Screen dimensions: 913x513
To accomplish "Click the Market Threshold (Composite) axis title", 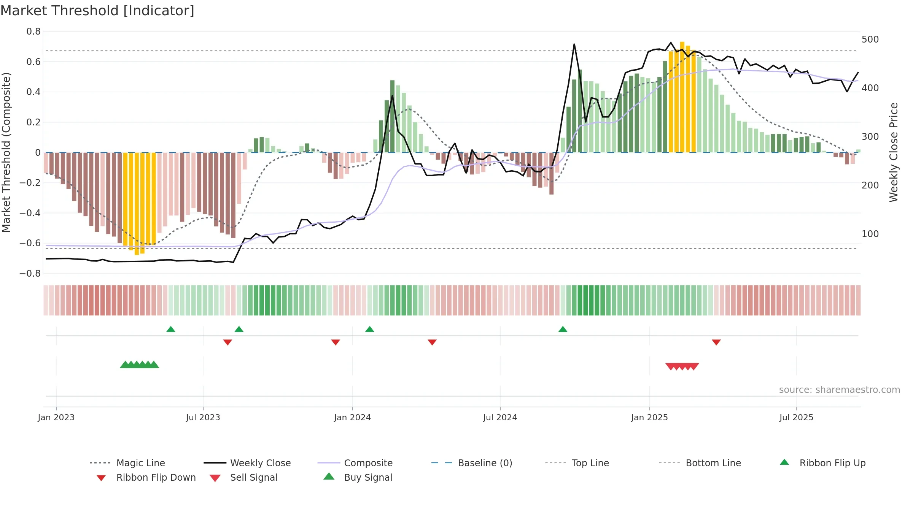I will pos(6,152).
